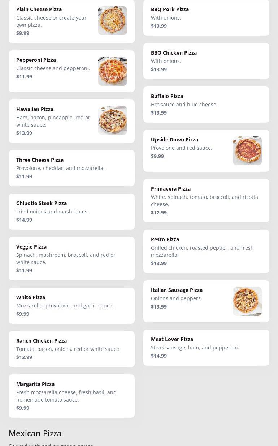Click the Hawaiian Pizza picture
Image resolution: width=278 pixels, height=446 pixels.
[x=112, y=120]
